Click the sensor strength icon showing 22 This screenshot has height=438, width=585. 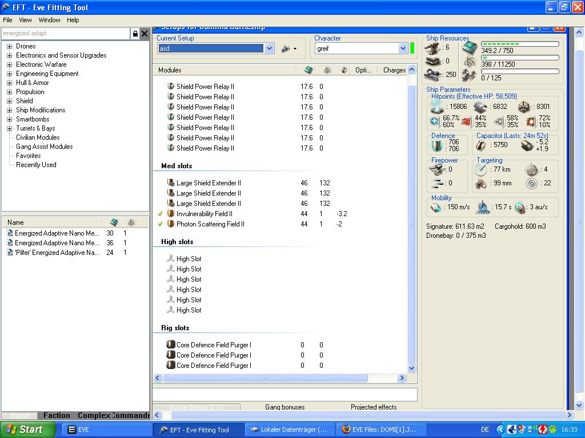coord(532,183)
